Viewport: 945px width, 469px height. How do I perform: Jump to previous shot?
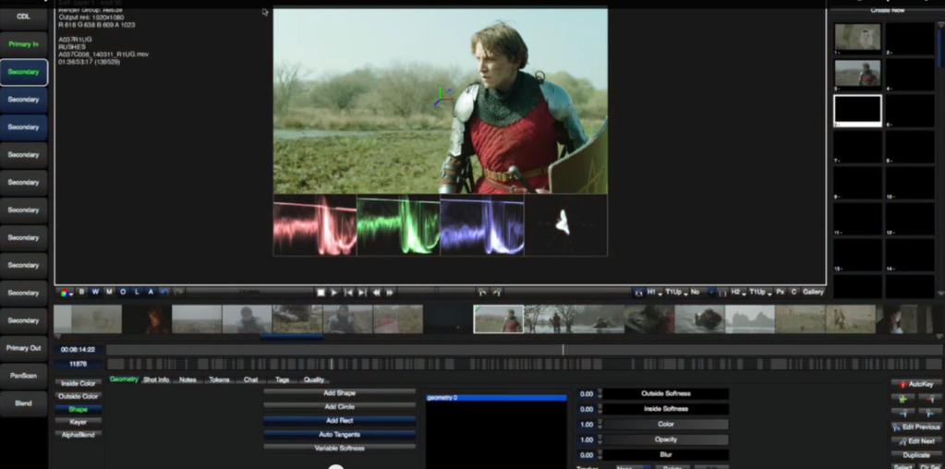[348, 292]
